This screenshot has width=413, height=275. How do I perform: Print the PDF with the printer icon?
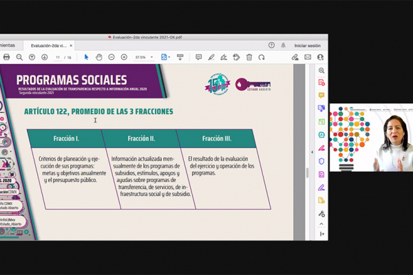tap(7, 57)
